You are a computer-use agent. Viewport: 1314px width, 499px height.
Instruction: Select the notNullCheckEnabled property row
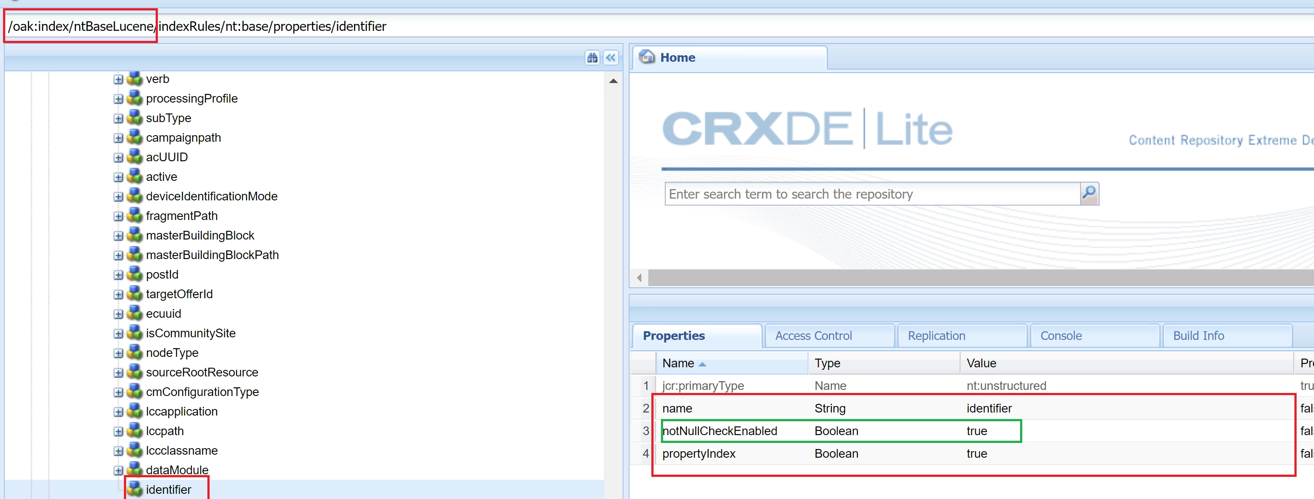click(719, 431)
